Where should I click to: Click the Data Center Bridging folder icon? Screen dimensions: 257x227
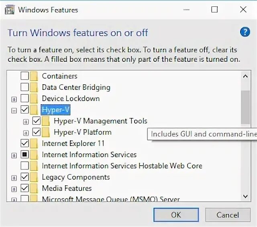click(x=34, y=87)
